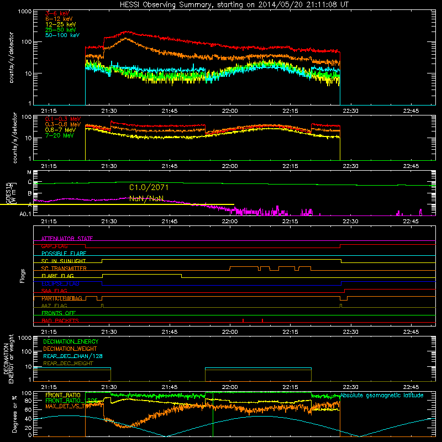Viewport: 442px width, 442px height.
Task: Click the FRONTS_OFF flag label
Action: [x=59, y=313]
